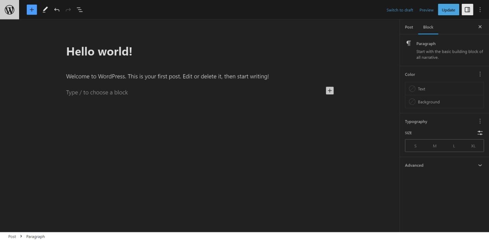Viewport: 489px width, 240px height.
Task: Click the Redo arrow
Action: click(68, 10)
